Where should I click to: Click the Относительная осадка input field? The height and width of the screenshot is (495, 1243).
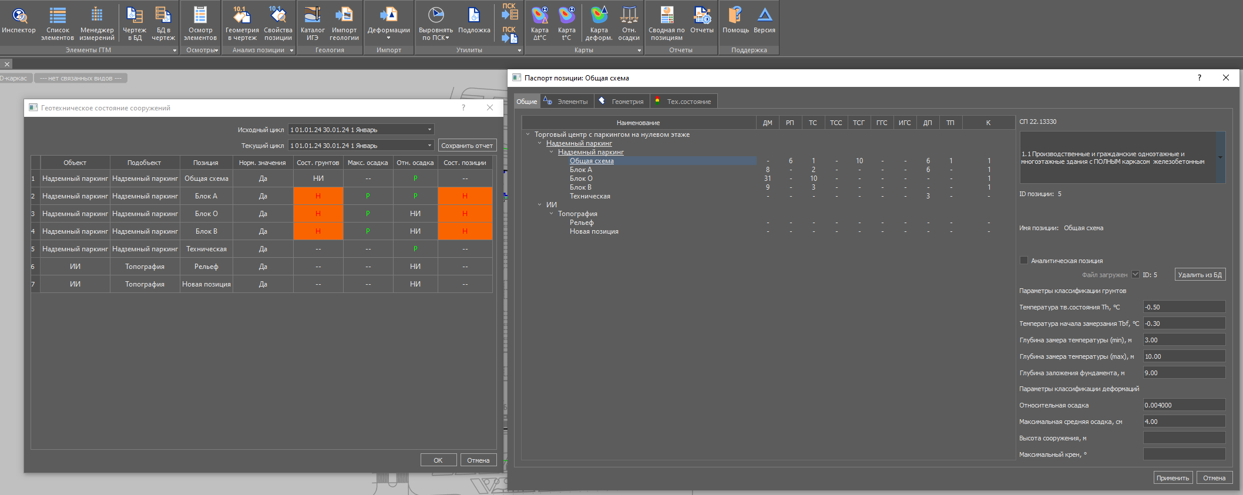coord(1184,405)
